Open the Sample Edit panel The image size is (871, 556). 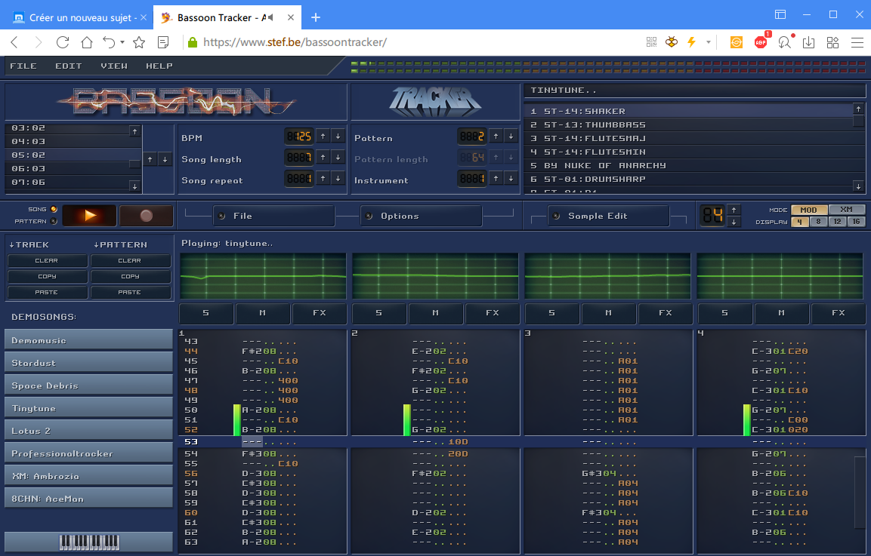pyautogui.click(x=608, y=216)
